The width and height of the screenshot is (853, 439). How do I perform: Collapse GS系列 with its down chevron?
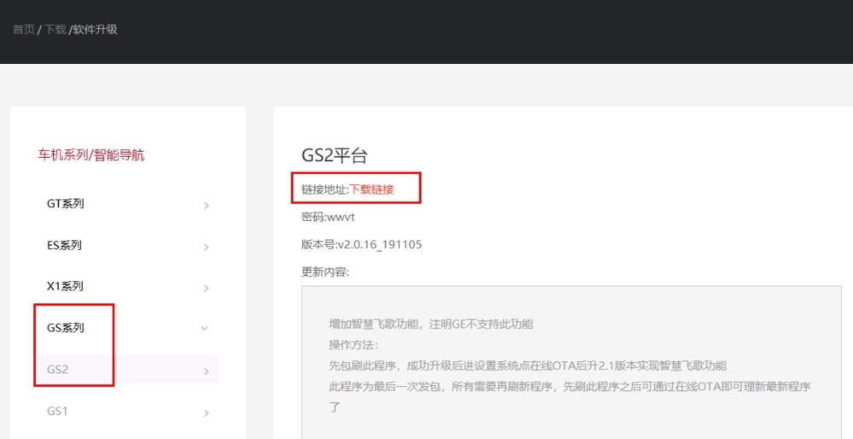[204, 328]
